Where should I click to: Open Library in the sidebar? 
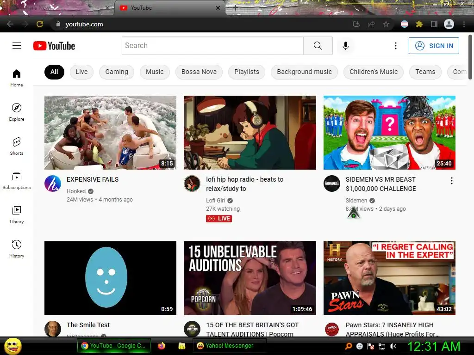pyautogui.click(x=17, y=214)
